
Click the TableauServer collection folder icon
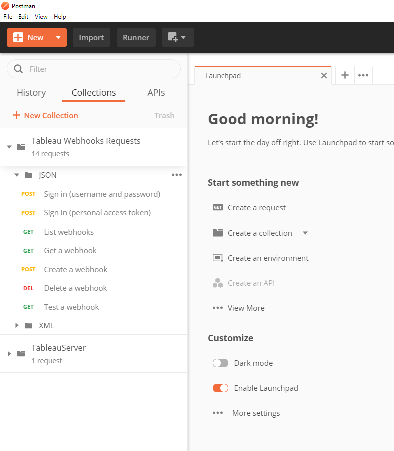pos(21,353)
